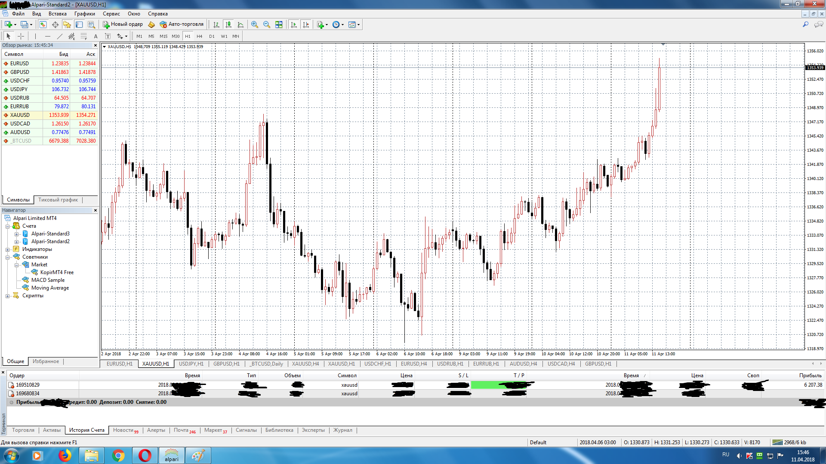Image resolution: width=826 pixels, height=464 pixels.
Task: Click the tile windows icon
Action: tap(279, 24)
